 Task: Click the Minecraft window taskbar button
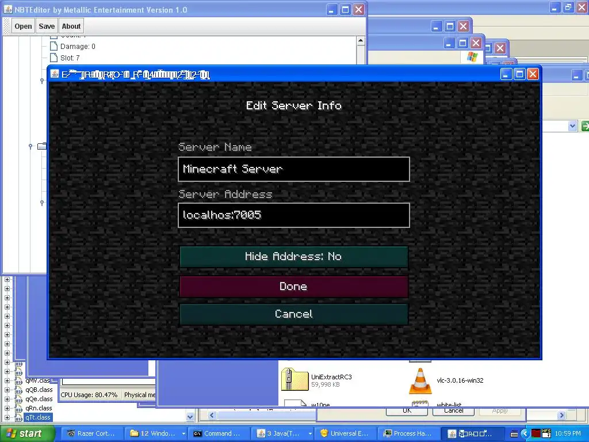[473, 433]
